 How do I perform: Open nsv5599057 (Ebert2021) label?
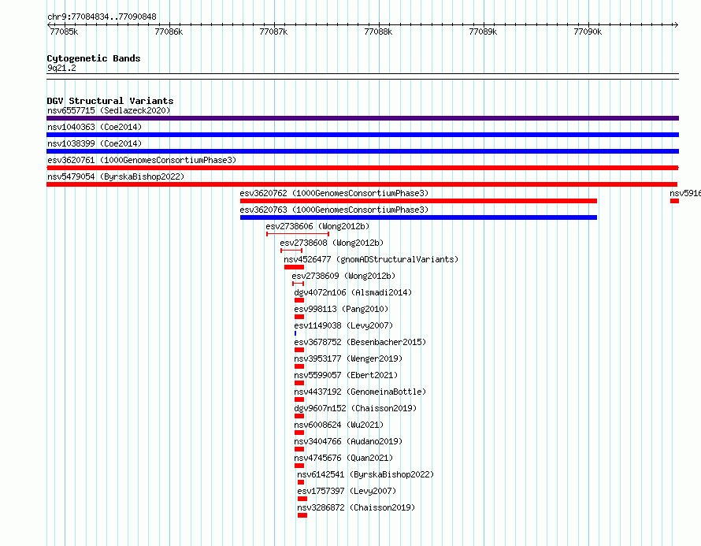(x=346, y=375)
